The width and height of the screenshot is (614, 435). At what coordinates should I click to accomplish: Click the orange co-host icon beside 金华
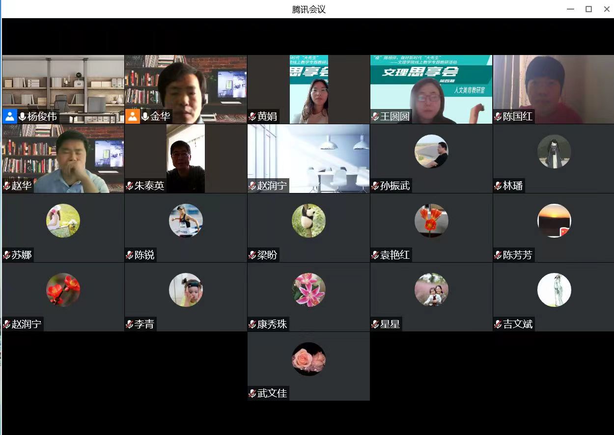[132, 116]
